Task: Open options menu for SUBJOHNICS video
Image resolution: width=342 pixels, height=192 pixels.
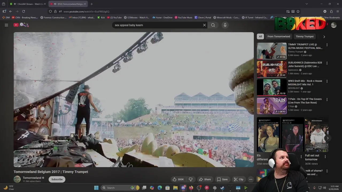Action: 327,63
